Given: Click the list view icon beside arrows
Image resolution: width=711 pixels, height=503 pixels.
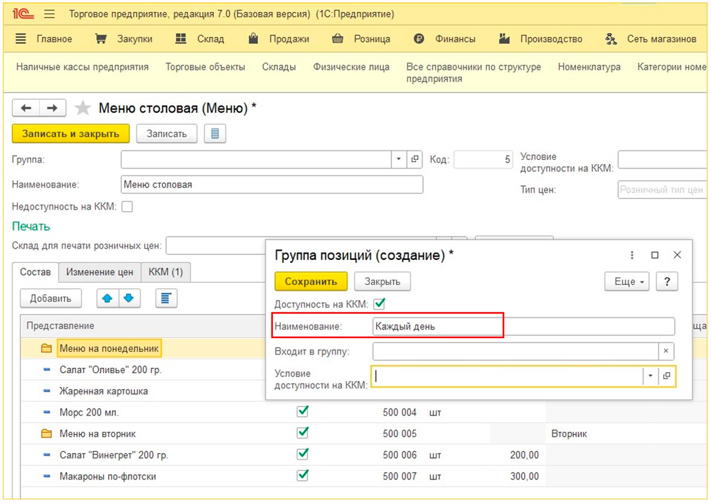Looking at the screenshot, I should tap(166, 298).
